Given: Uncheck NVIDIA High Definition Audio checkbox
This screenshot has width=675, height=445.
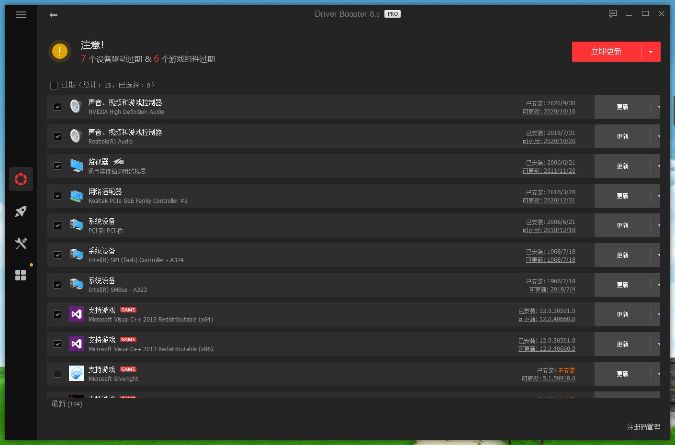Looking at the screenshot, I should coord(57,107).
